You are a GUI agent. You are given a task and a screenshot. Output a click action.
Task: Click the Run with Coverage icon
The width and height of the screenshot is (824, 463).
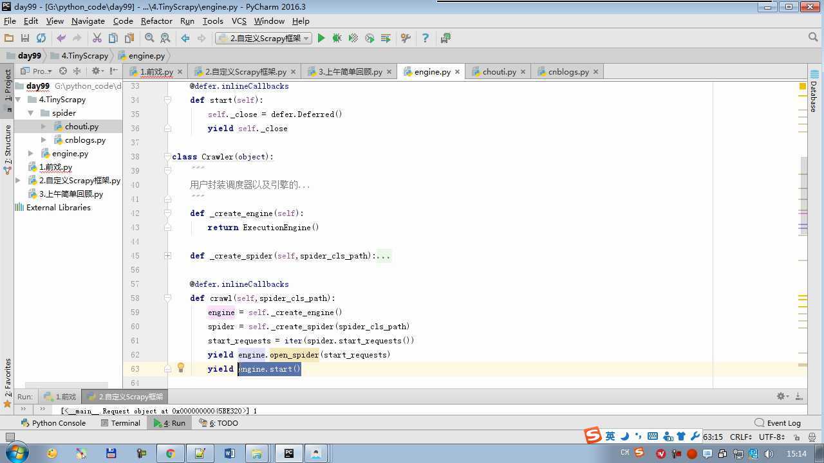[x=353, y=39]
